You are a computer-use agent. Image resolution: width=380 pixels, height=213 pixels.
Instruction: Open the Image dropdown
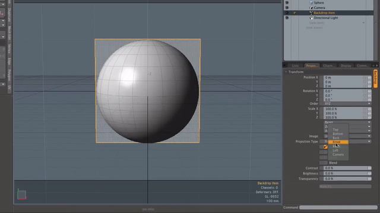pyautogui.click(x=347, y=136)
